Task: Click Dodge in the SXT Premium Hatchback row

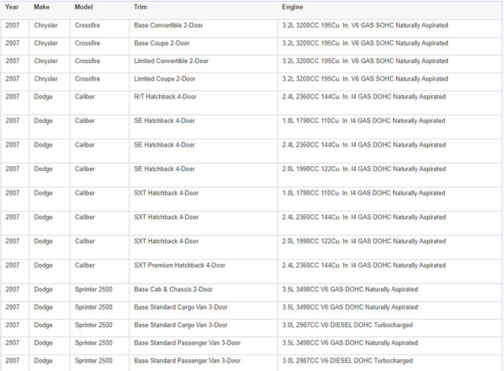Action: (43, 265)
